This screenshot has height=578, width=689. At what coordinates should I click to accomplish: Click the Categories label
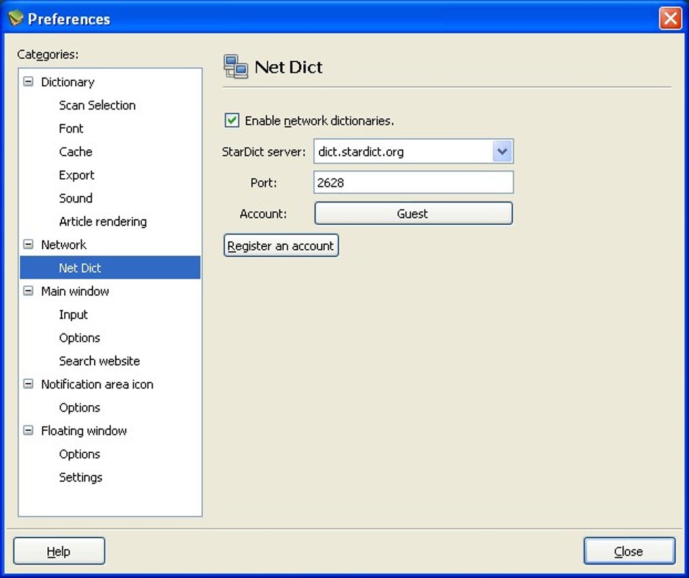pos(48,55)
